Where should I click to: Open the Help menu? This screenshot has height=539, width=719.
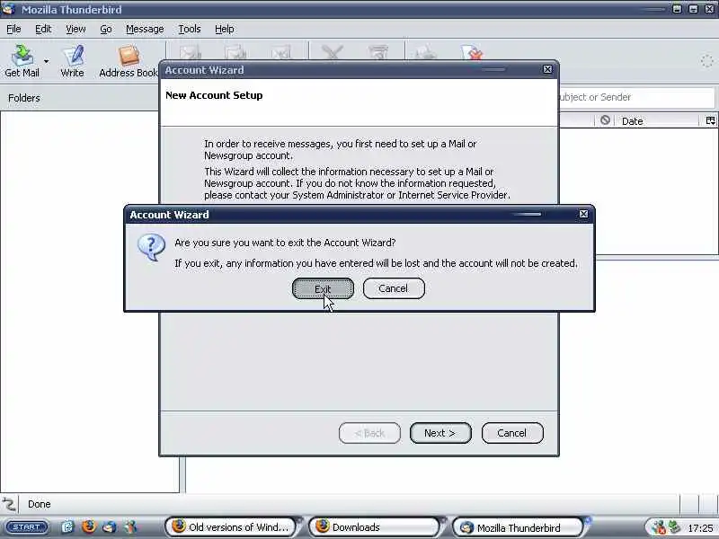tap(224, 29)
